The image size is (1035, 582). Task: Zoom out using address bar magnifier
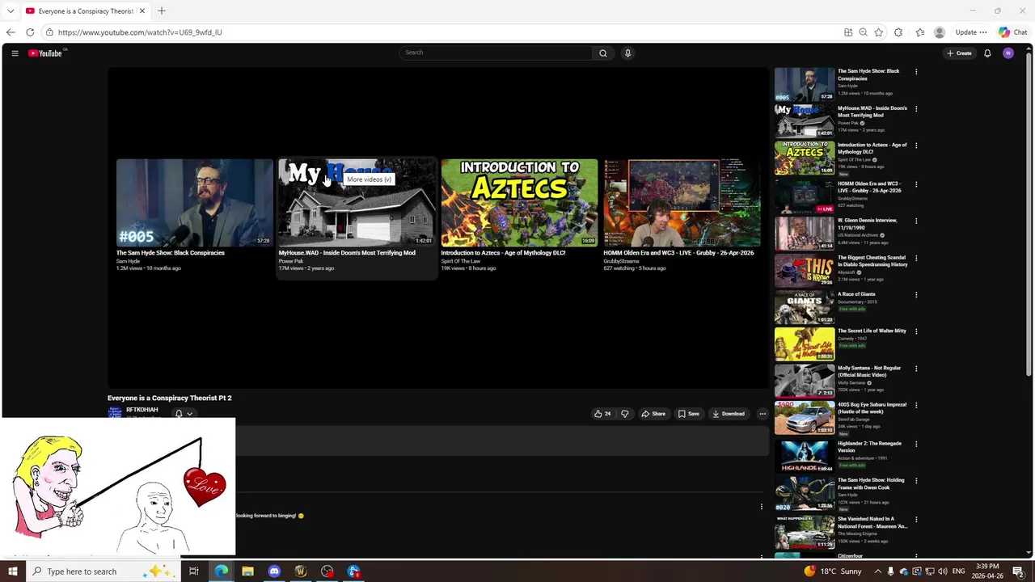(863, 32)
